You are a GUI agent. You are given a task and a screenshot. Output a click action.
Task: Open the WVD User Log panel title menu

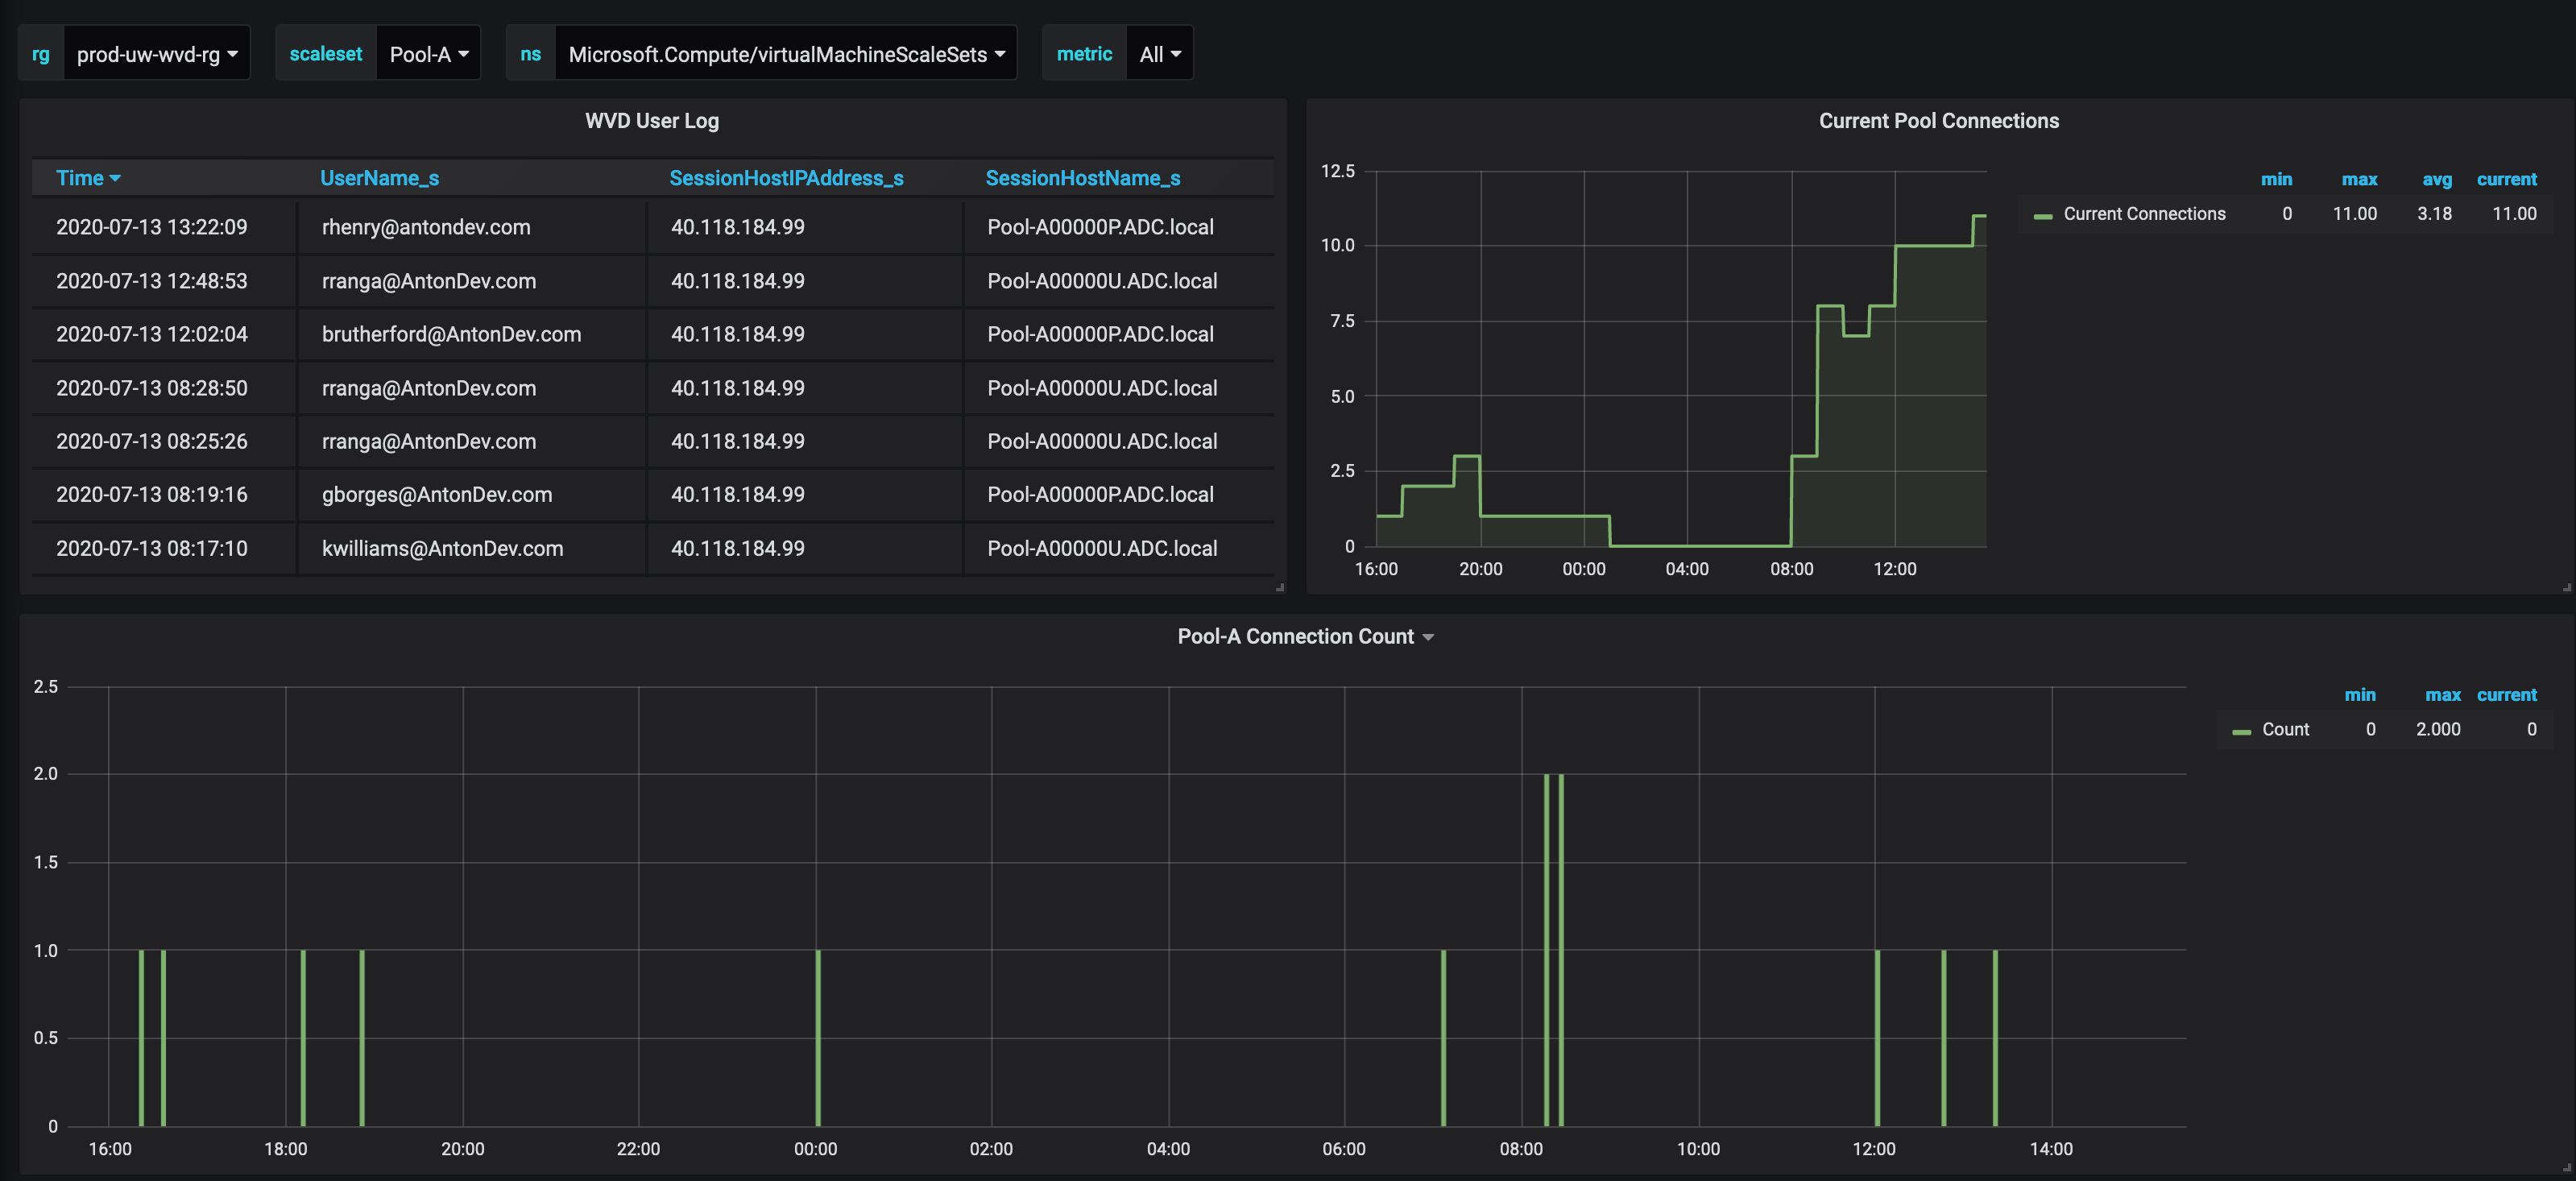coord(651,121)
